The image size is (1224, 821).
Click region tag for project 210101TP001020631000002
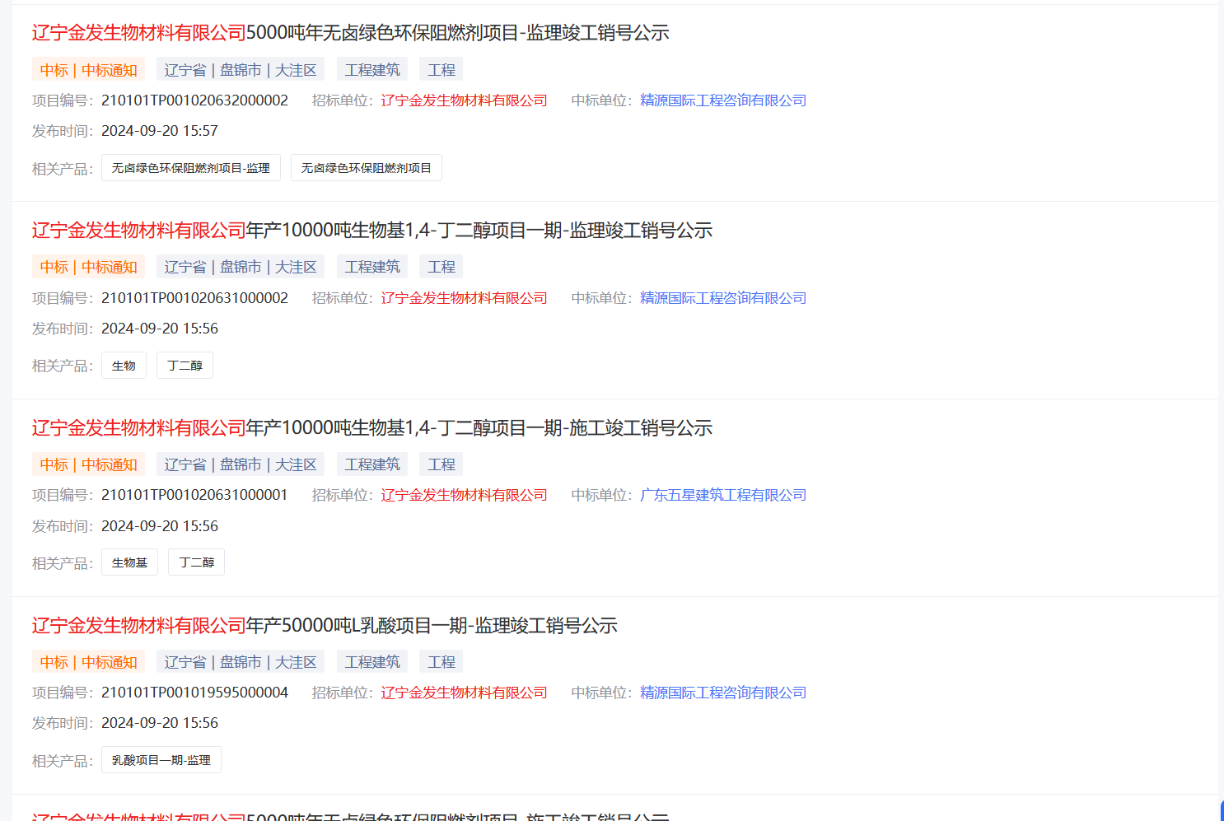pos(241,267)
